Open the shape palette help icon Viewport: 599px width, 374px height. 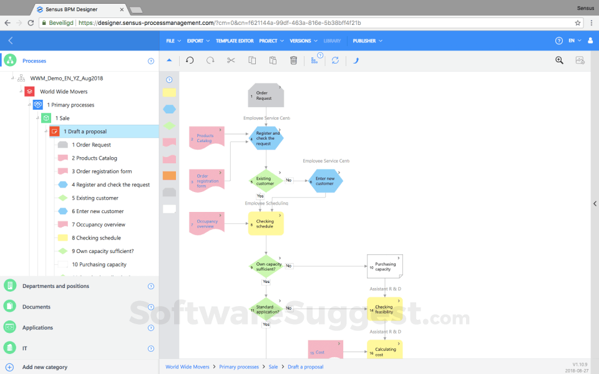(x=169, y=80)
